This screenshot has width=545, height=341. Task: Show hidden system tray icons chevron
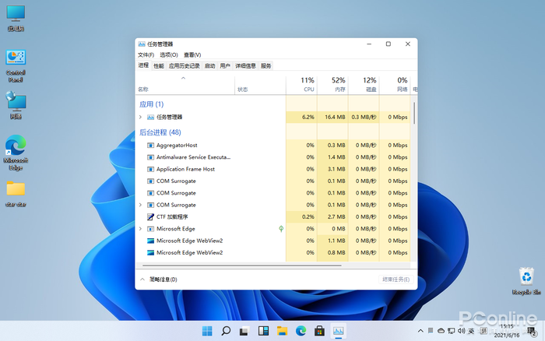[x=421, y=331]
